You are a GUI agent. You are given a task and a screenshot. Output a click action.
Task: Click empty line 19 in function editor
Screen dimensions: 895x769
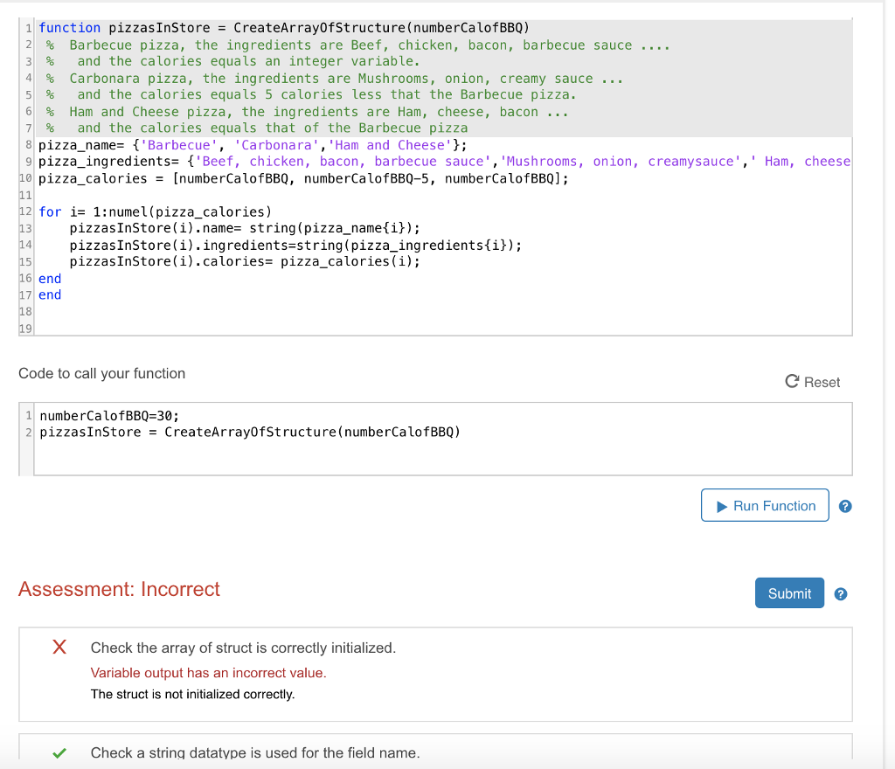click(x=443, y=328)
